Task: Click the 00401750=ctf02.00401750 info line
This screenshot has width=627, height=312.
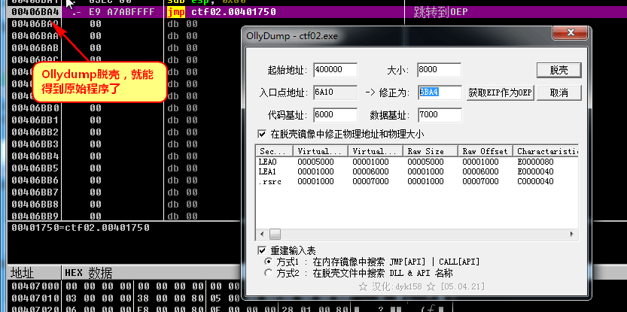Action: (x=81, y=228)
